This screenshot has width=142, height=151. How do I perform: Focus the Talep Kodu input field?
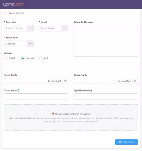pyautogui.click(x=36, y=96)
